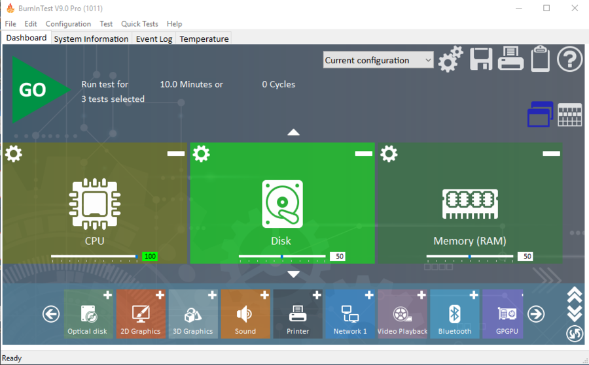Click the print report printer icon
Viewport: 589px width, 365px height.
pyautogui.click(x=510, y=59)
